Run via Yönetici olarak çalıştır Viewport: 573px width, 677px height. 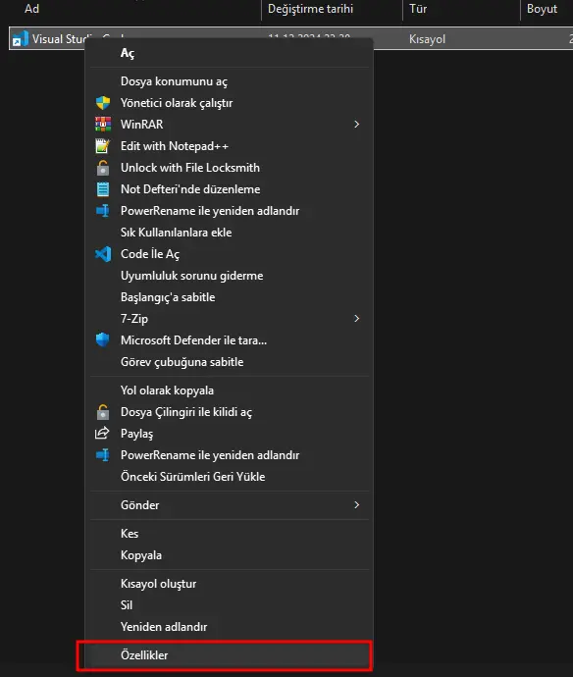click(230, 103)
